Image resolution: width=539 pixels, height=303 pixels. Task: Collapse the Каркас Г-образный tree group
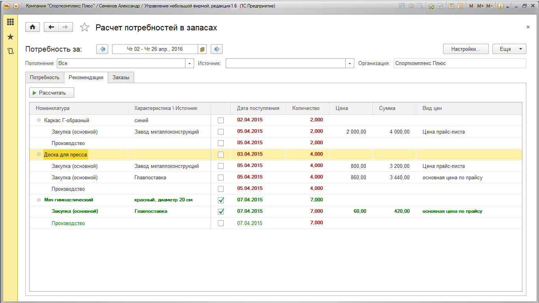[x=39, y=120]
